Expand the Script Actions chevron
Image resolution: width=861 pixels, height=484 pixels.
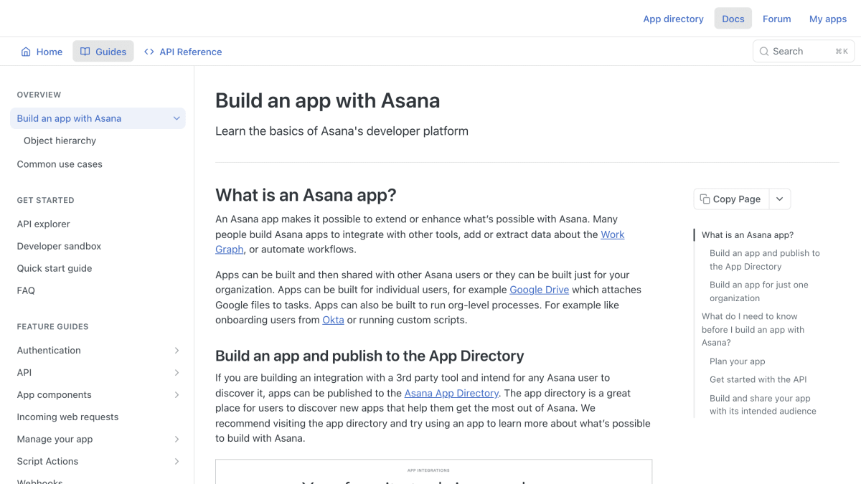click(177, 462)
